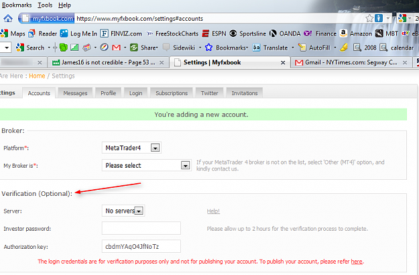Close the Settings | Myfxbook tab
Screen dimensions: 419x275
coord(283,62)
